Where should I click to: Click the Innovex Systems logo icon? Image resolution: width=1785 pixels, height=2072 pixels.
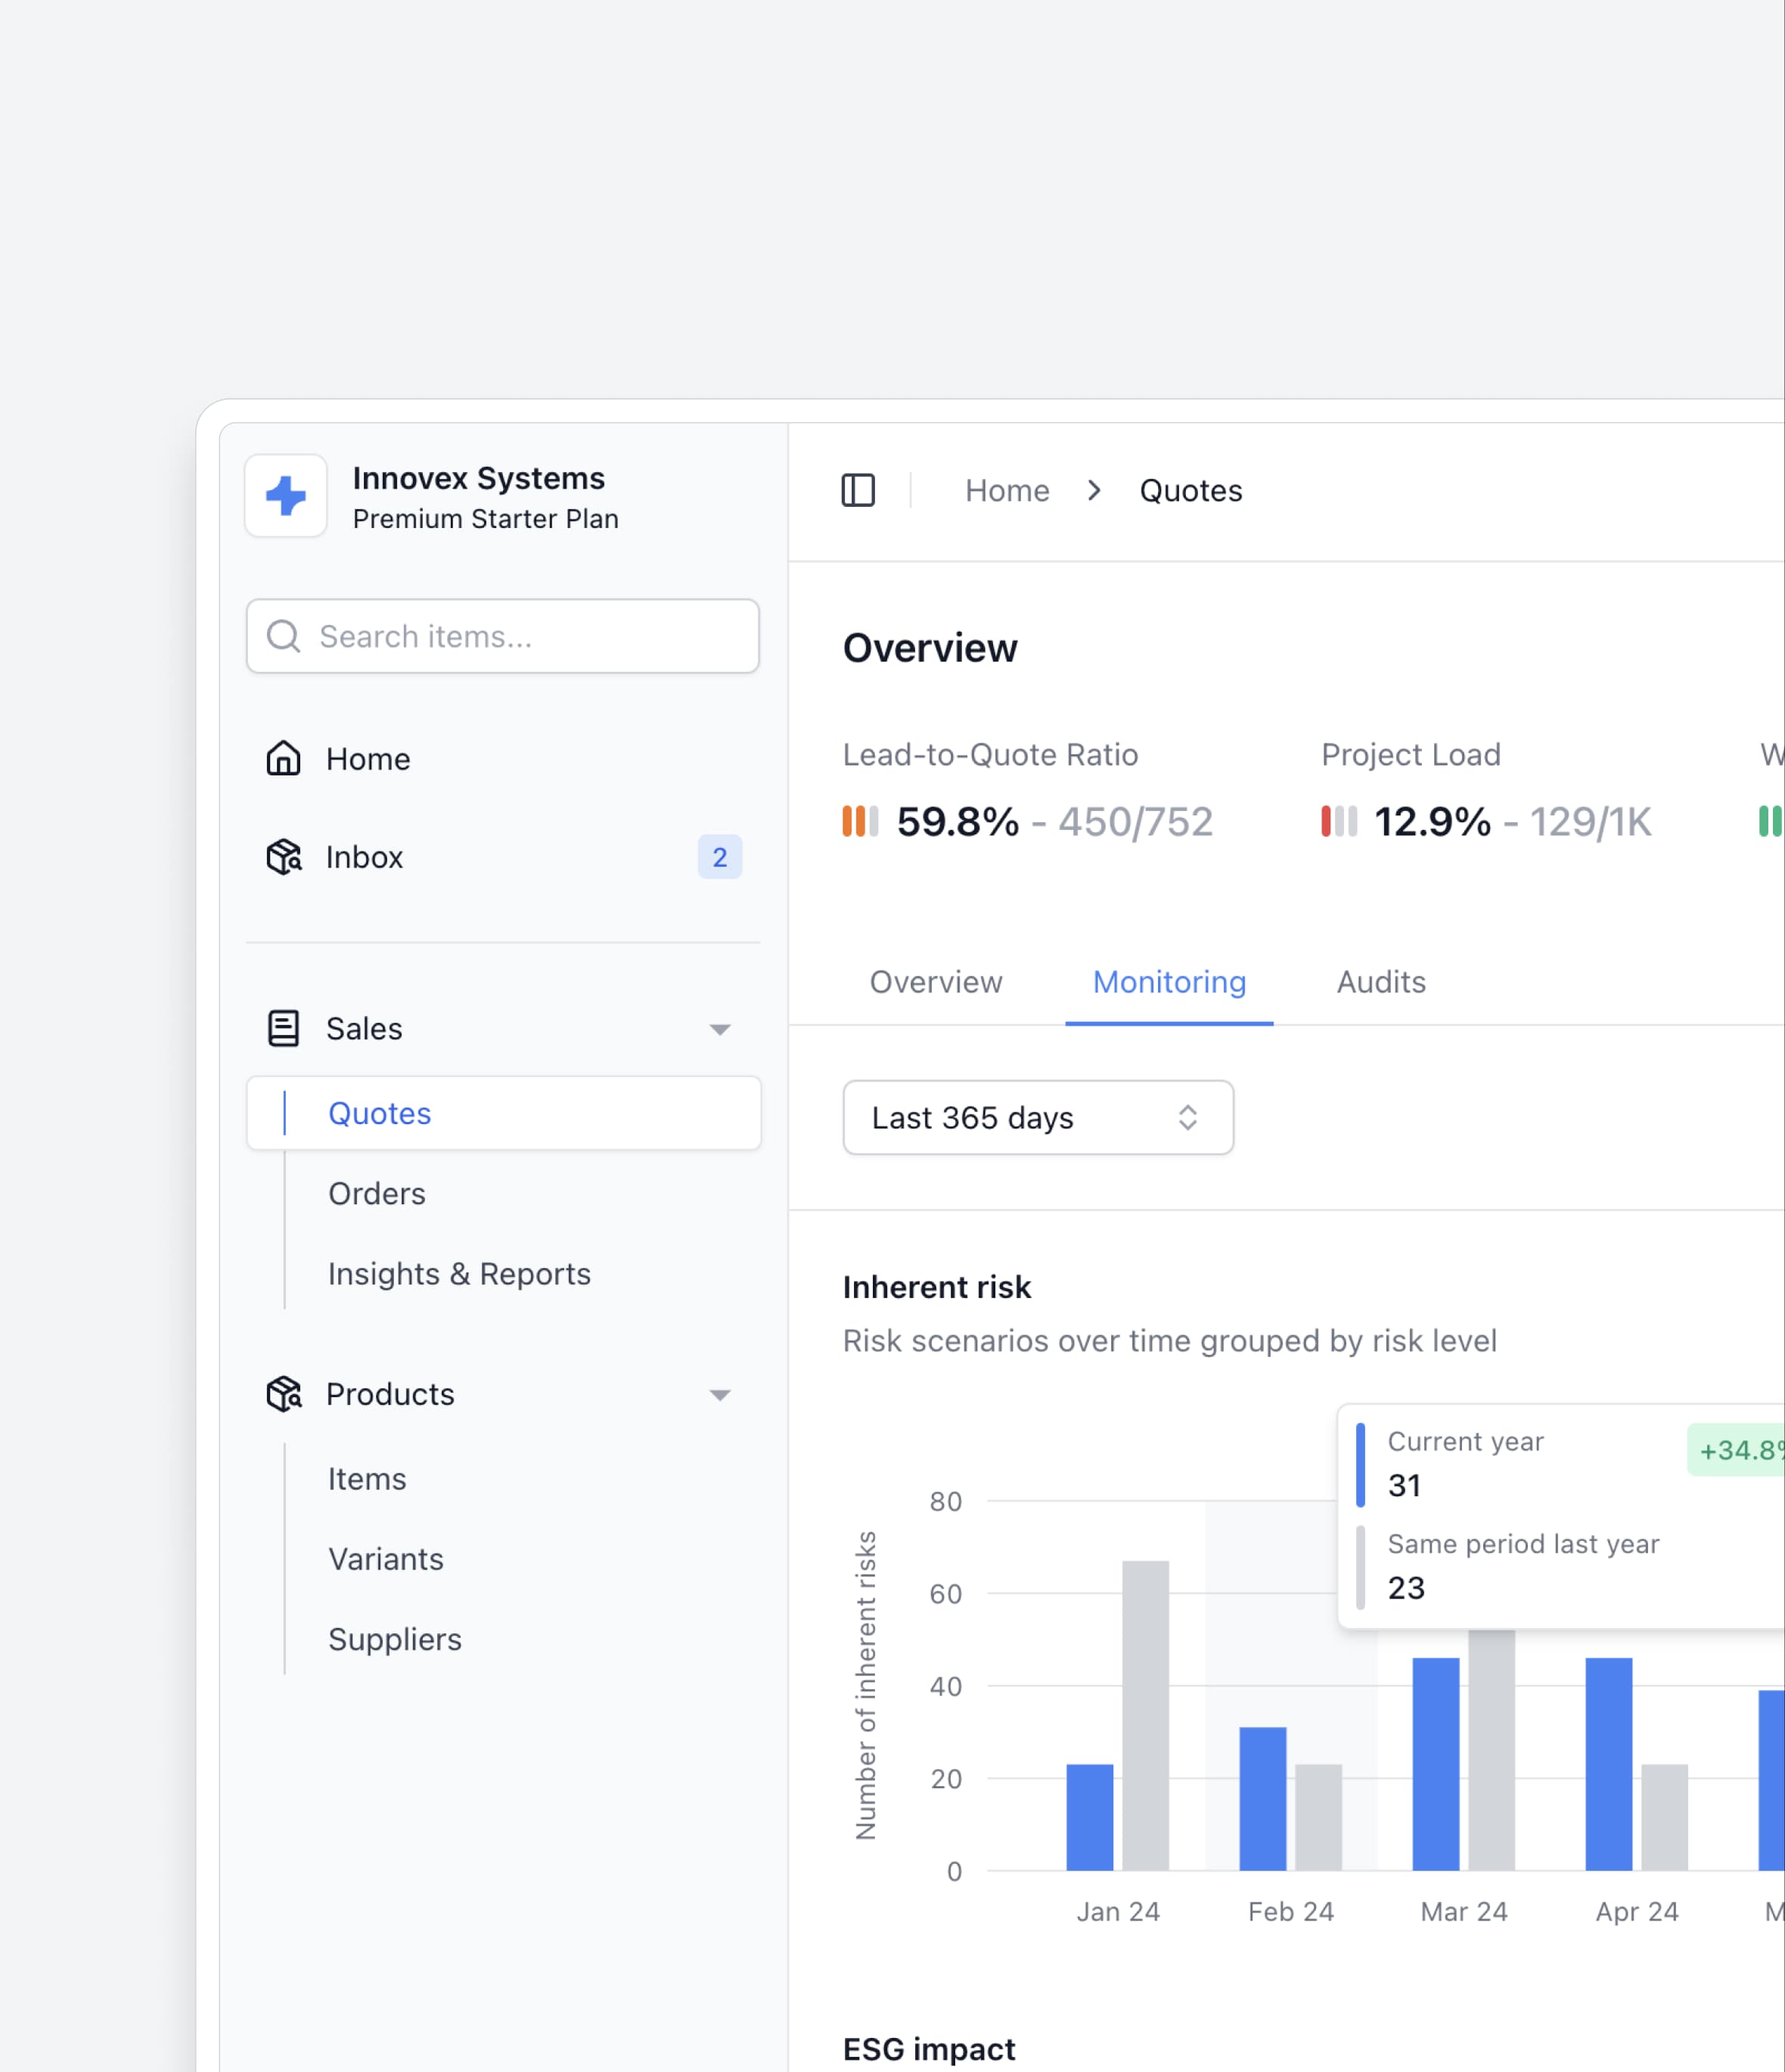coord(286,496)
